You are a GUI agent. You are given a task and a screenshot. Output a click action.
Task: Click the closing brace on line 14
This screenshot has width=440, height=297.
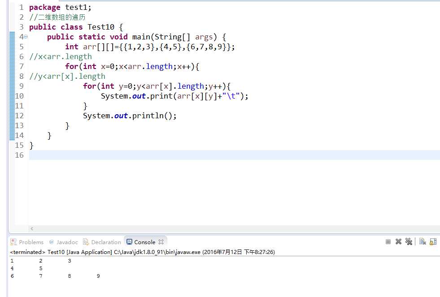tap(49, 136)
